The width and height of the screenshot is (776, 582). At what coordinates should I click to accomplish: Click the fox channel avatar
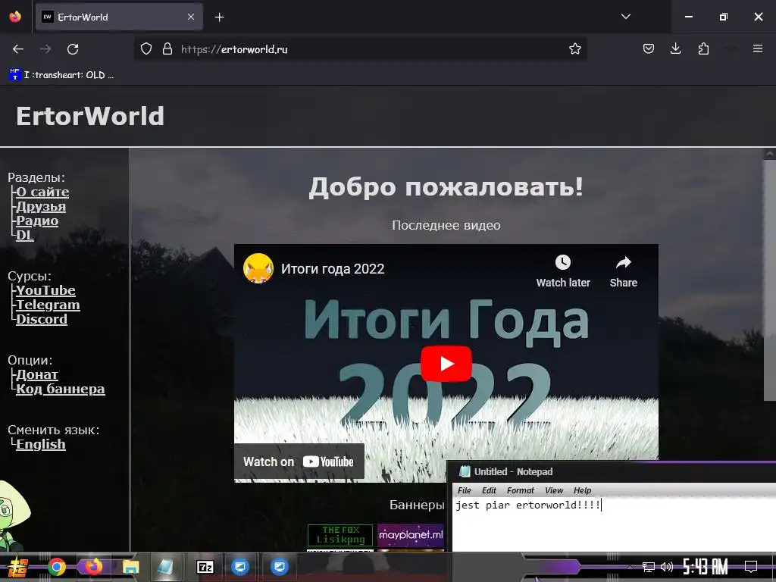coord(258,268)
